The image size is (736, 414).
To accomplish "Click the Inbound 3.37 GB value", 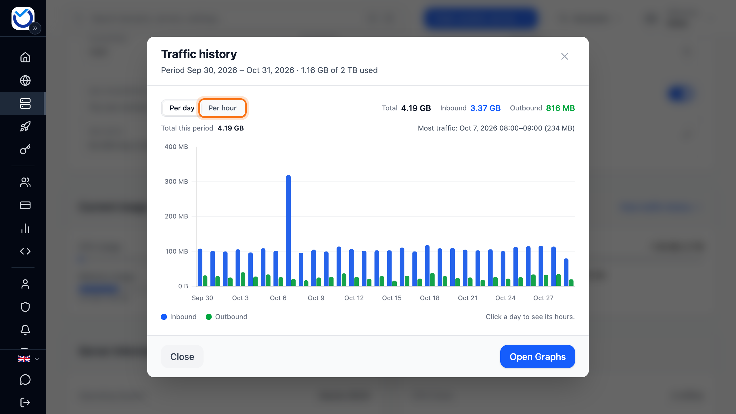I will click(x=485, y=108).
